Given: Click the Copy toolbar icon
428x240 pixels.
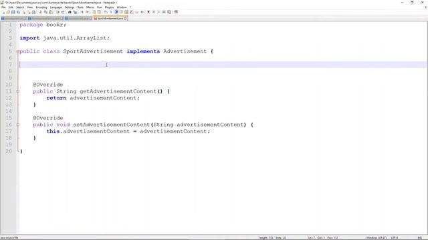Looking at the screenshot, I should coord(45,12).
